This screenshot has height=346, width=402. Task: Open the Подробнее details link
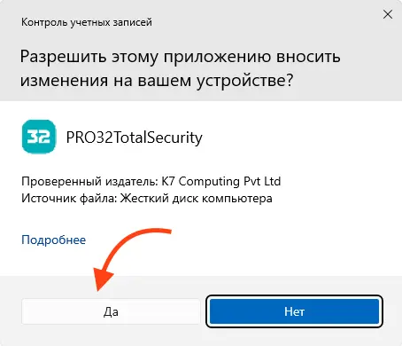54,240
